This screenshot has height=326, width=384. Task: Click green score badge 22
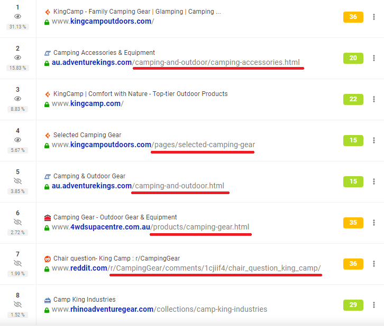pos(353,99)
